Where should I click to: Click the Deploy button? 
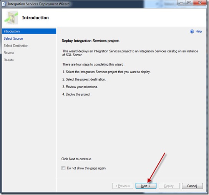coord(169,186)
